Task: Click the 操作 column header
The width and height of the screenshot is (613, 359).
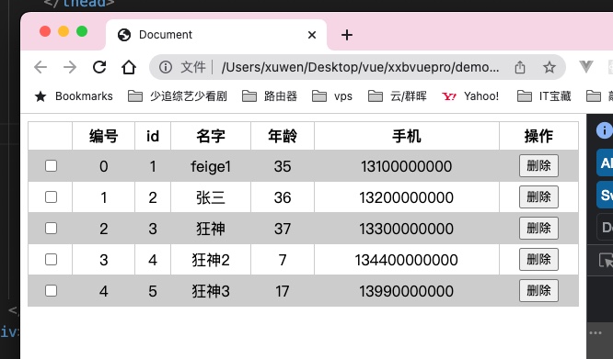Action: coord(538,136)
